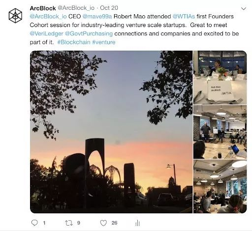Screen dimensions: 252x231
Task: Visit the @VeriLedger mention
Action: pyautogui.click(x=46, y=33)
